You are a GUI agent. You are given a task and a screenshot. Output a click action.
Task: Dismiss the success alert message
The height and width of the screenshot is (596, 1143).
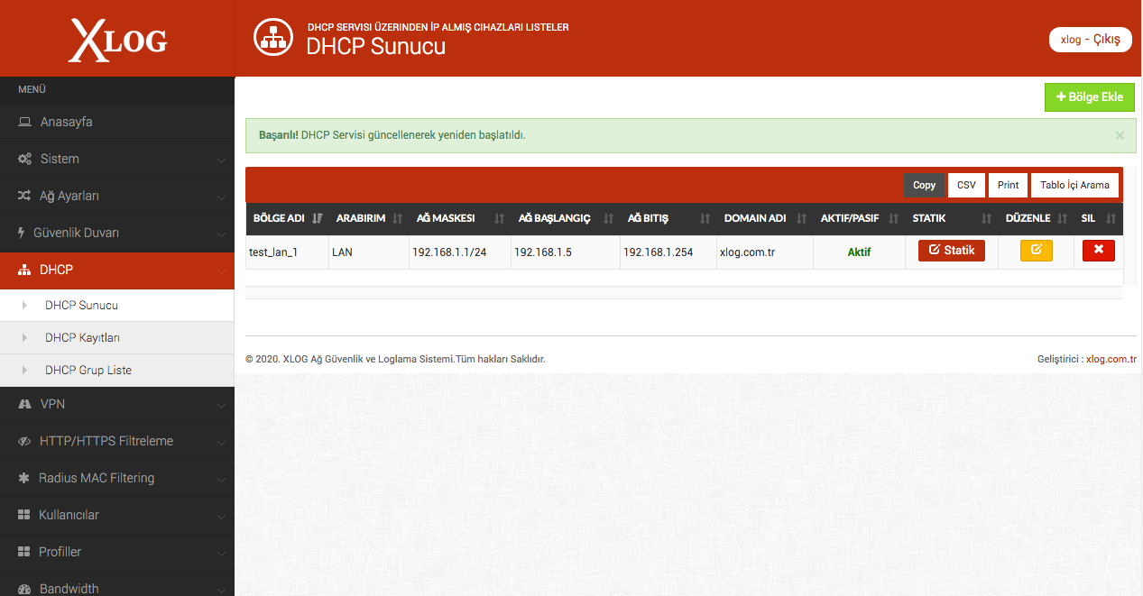[1120, 135]
